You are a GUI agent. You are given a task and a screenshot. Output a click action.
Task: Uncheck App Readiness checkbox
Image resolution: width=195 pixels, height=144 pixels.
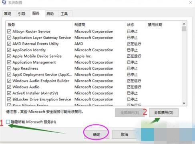(9, 68)
